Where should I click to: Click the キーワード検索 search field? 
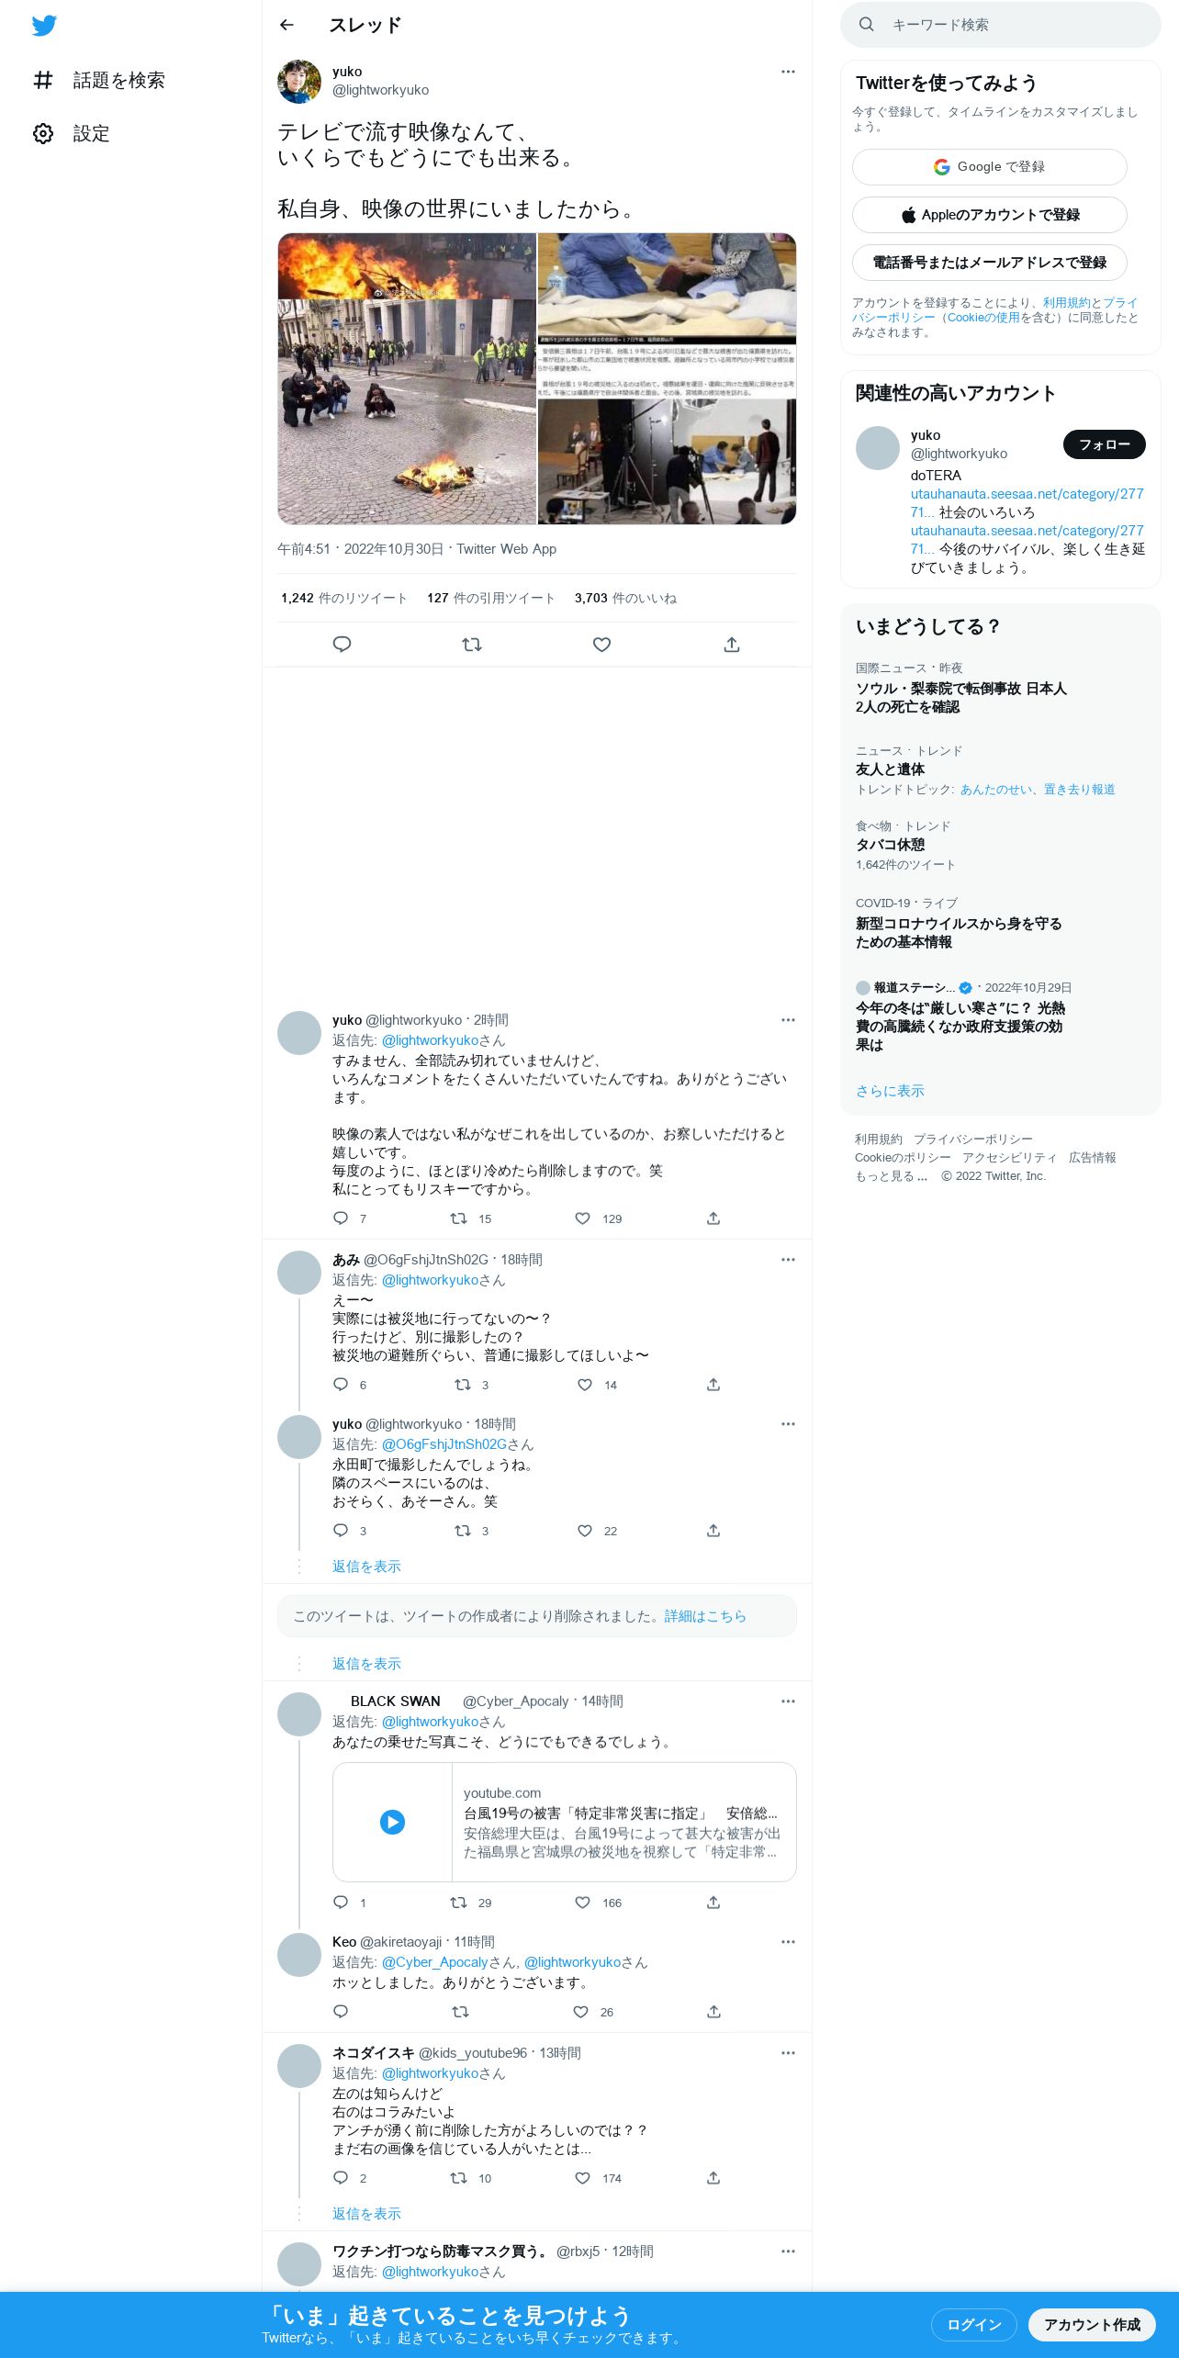coord(1001,25)
